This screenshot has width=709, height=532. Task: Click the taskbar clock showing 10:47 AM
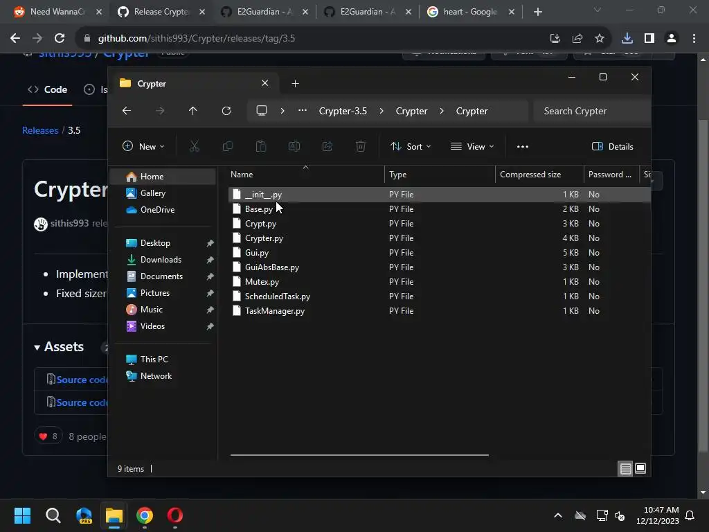tap(658, 515)
